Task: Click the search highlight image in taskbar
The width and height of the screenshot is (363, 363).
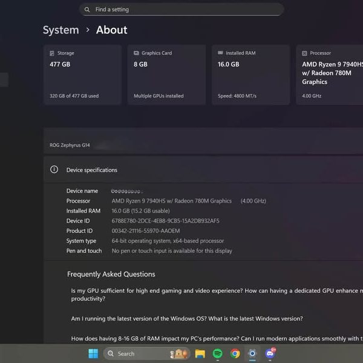Action: 178,353
